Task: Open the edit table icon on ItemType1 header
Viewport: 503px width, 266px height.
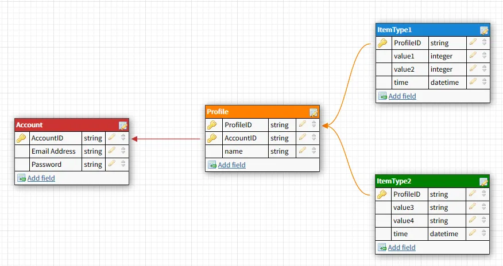Action: (x=483, y=30)
